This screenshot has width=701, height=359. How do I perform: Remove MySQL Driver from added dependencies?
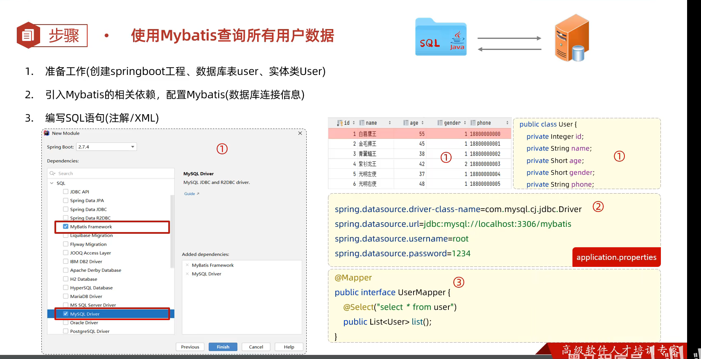click(x=187, y=274)
